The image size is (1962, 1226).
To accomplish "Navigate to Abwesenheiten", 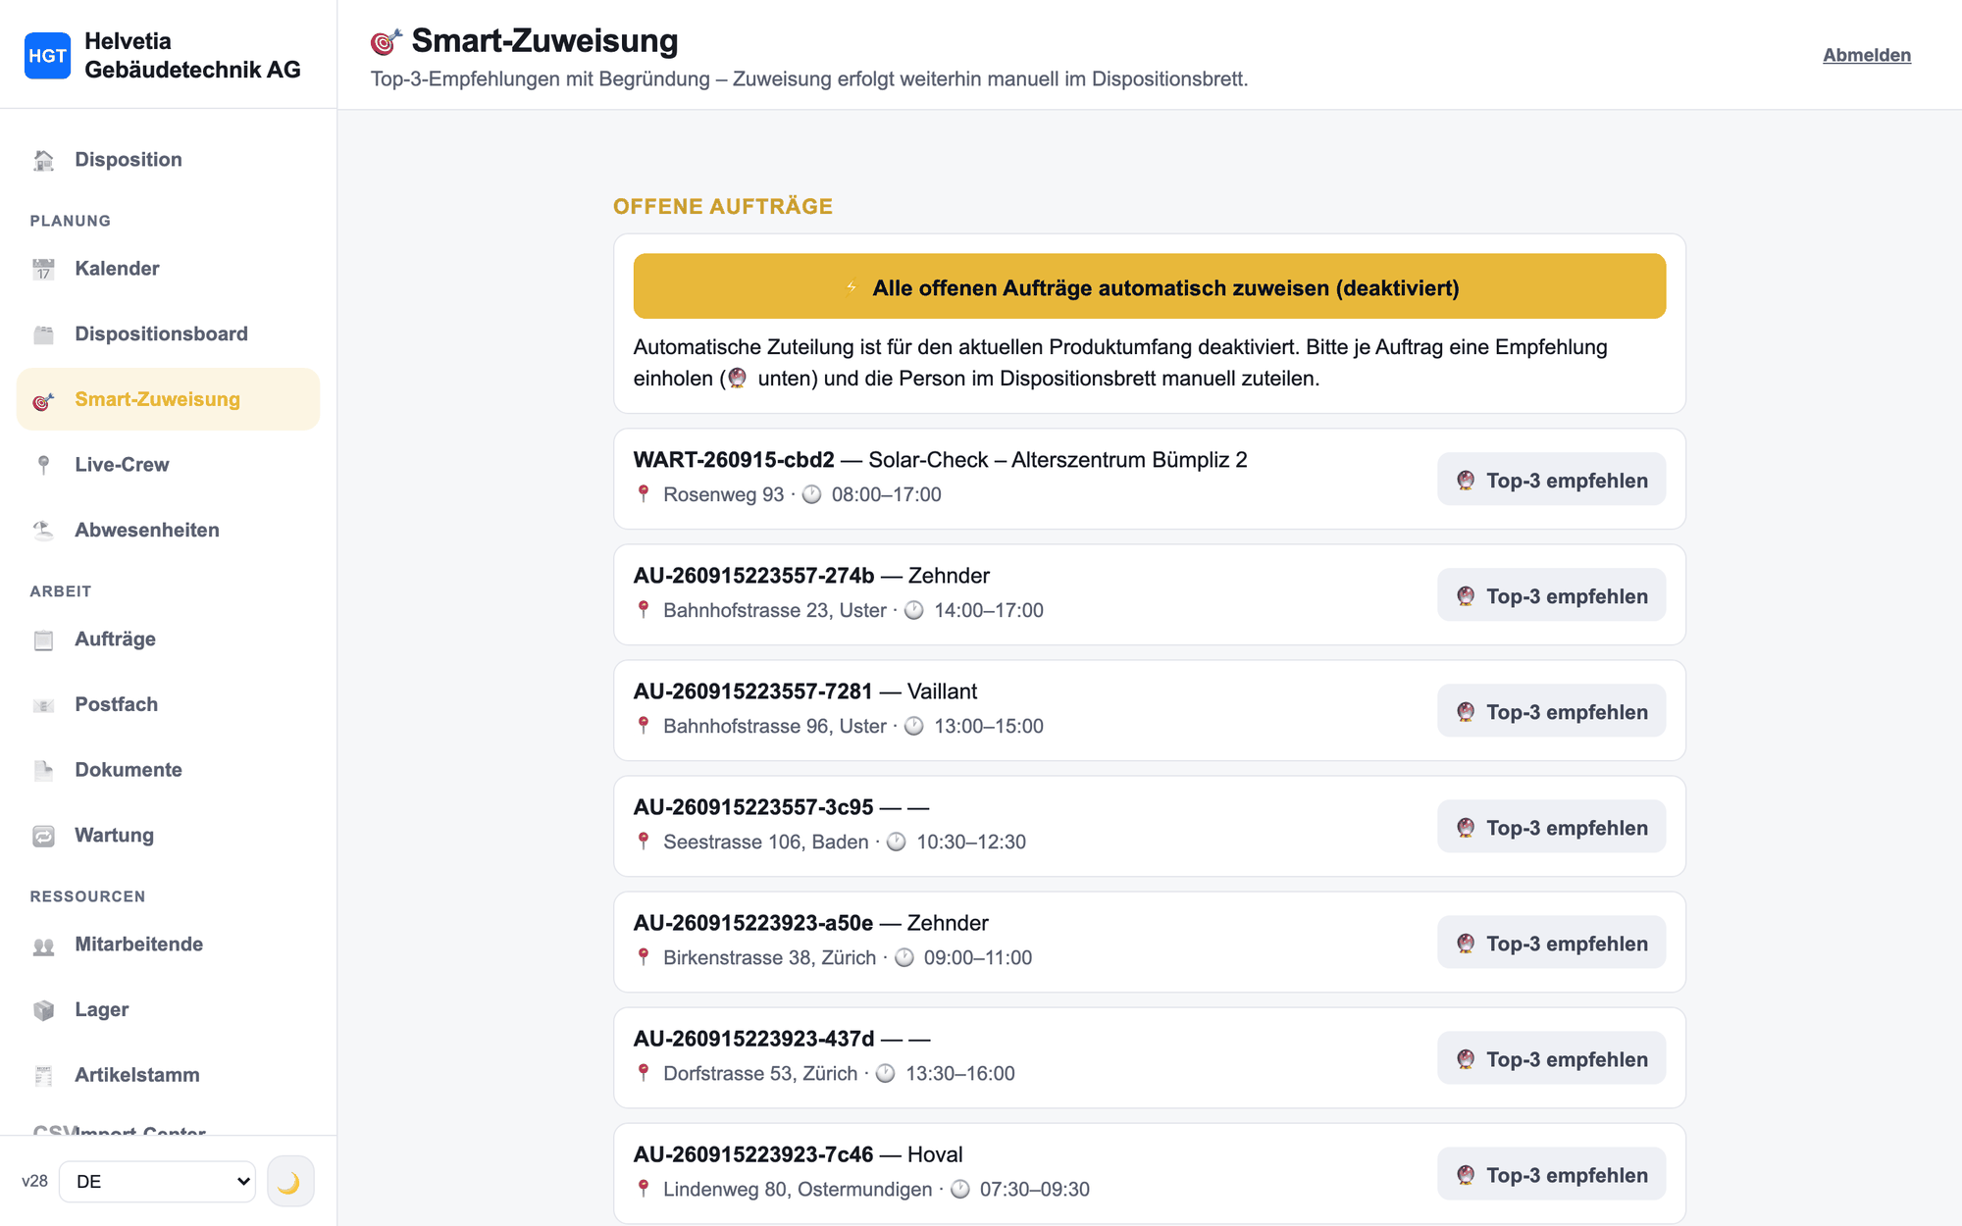I will point(169,531).
